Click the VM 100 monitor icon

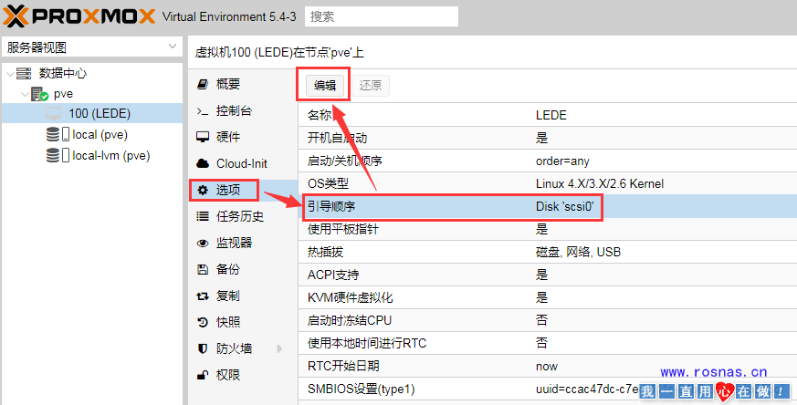[x=53, y=113]
